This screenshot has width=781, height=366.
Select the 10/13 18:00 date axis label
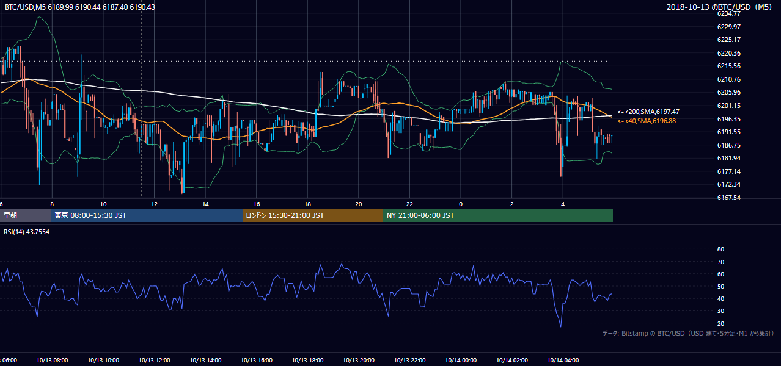(308, 361)
